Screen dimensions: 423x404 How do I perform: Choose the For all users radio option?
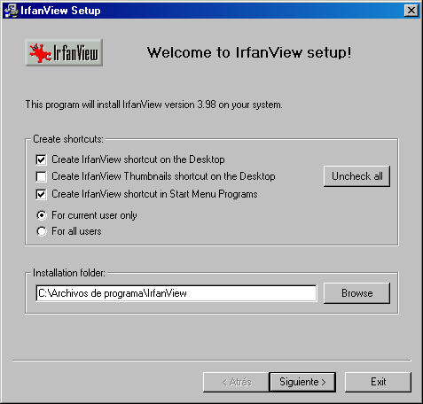[x=42, y=231]
